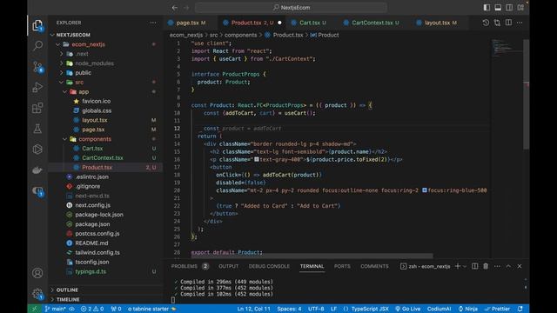Go back with the navigation arrow
Viewport: 557px width, 313px height.
tap(174, 8)
